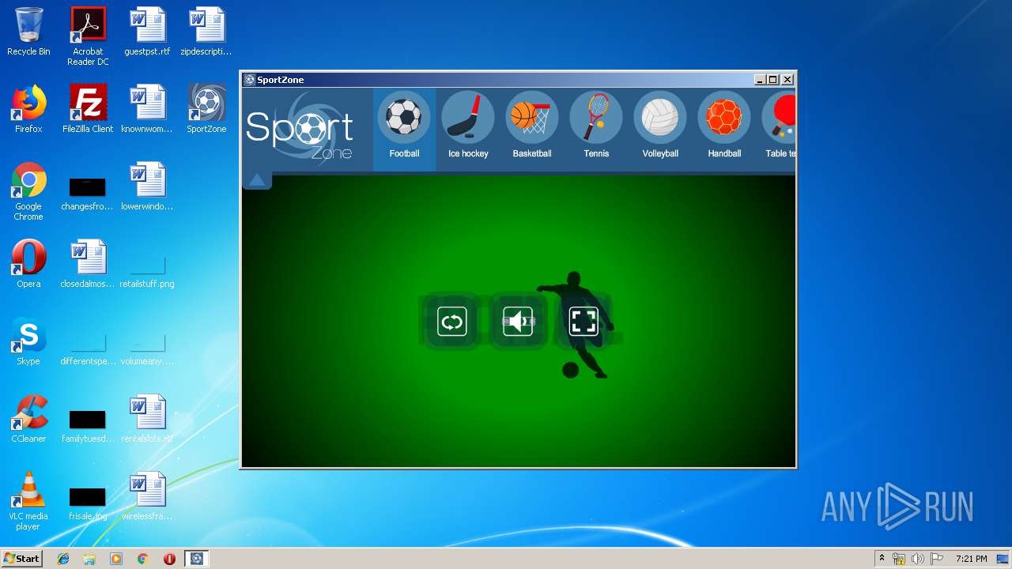Select the Volleyball category
The height and width of the screenshot is (569, 1012).
click(x=660, y=126)
